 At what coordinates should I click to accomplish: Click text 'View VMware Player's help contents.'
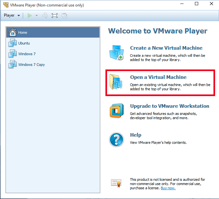[158, 143]
